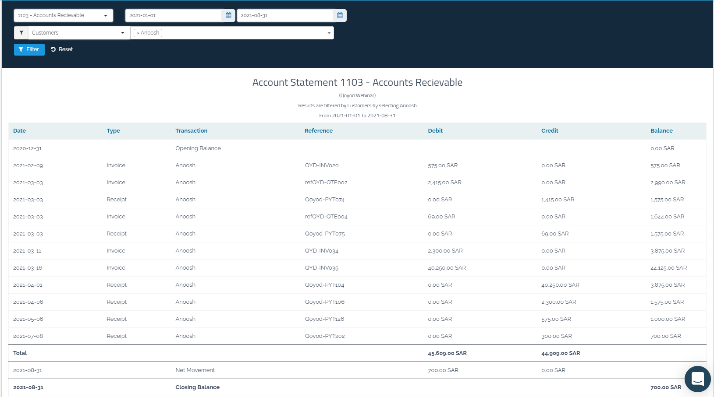The width and height of the screenshot is (714, 397).
Task: Click the Balance column header
Action: [x=661, y=131]
